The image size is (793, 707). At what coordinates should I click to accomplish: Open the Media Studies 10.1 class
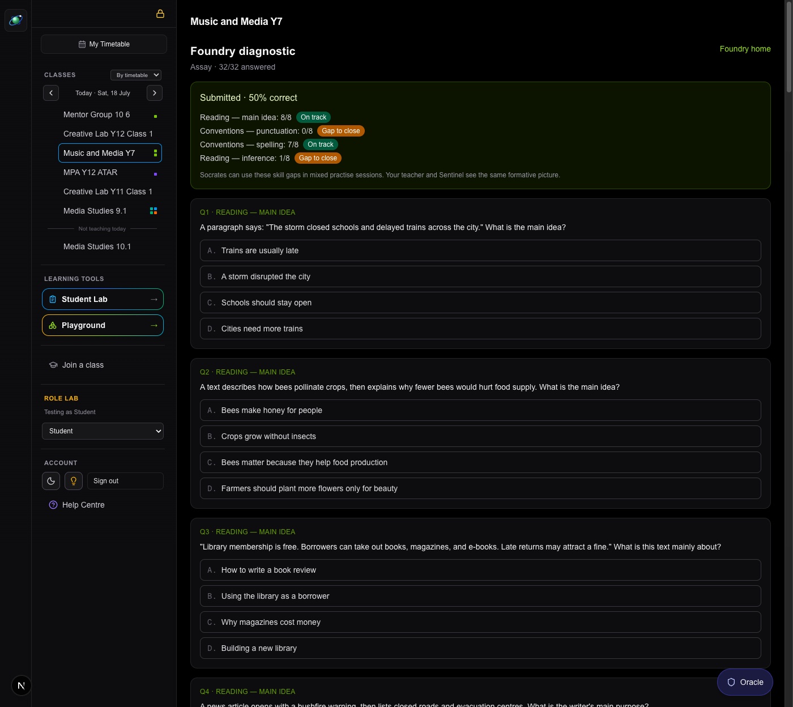[97, 246]
